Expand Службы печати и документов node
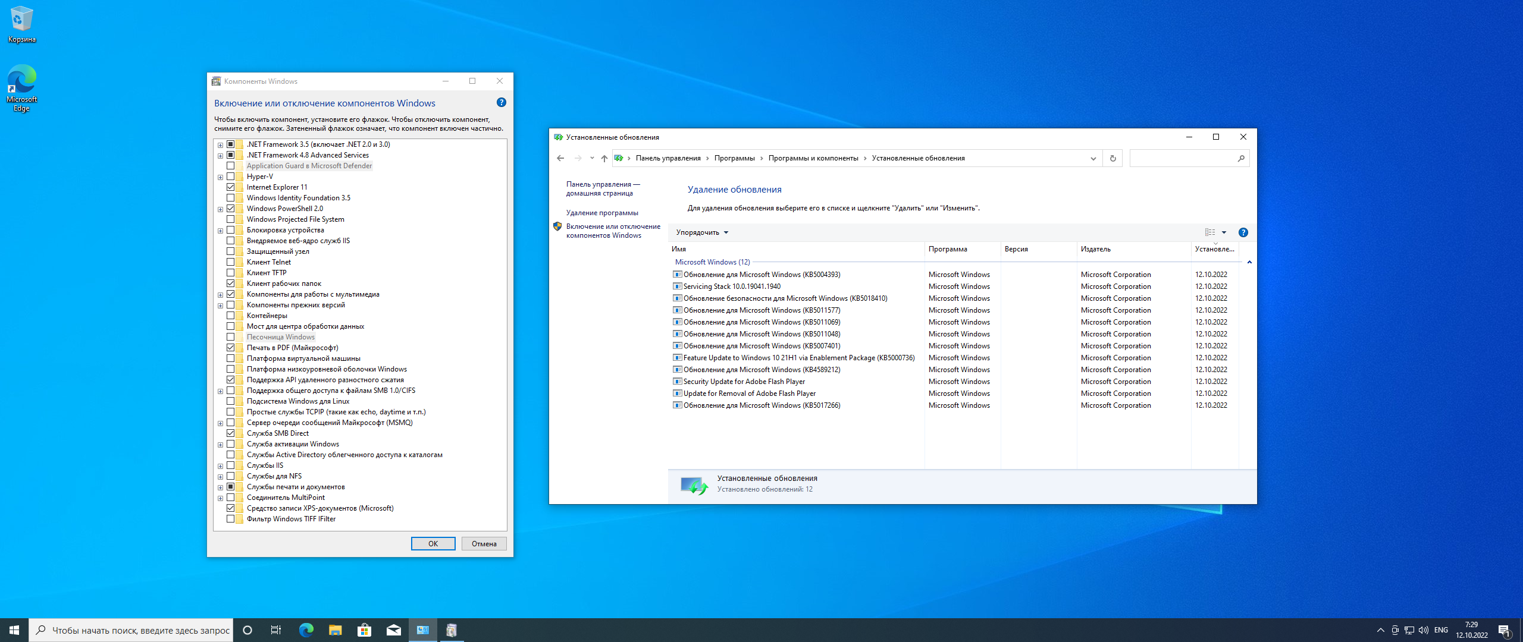Image resolution: width=1523 pixels, height=642 pixels. coord(220,487)
